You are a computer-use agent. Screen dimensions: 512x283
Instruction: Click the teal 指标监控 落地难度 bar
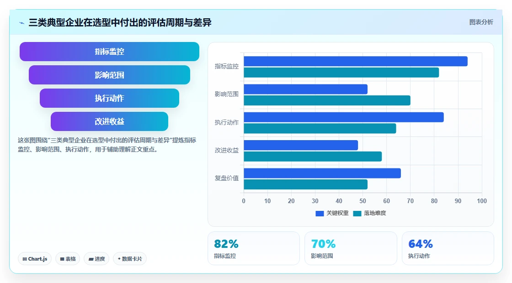pos(341,73)
